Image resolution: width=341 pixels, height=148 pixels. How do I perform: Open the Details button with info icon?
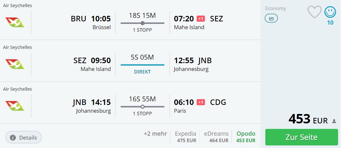tap(24, 137)
